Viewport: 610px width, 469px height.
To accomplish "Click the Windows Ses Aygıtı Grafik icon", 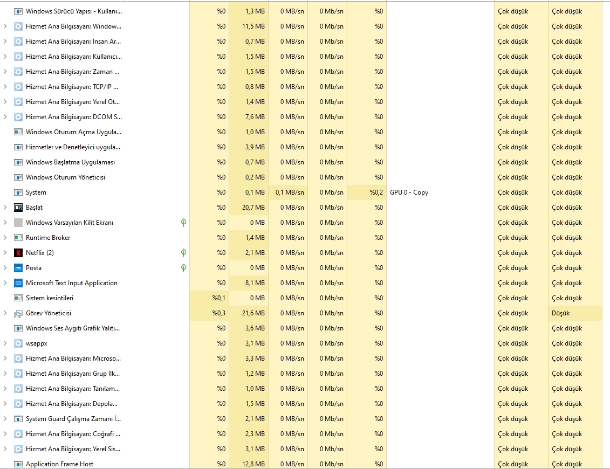I will tap(18, 328).
